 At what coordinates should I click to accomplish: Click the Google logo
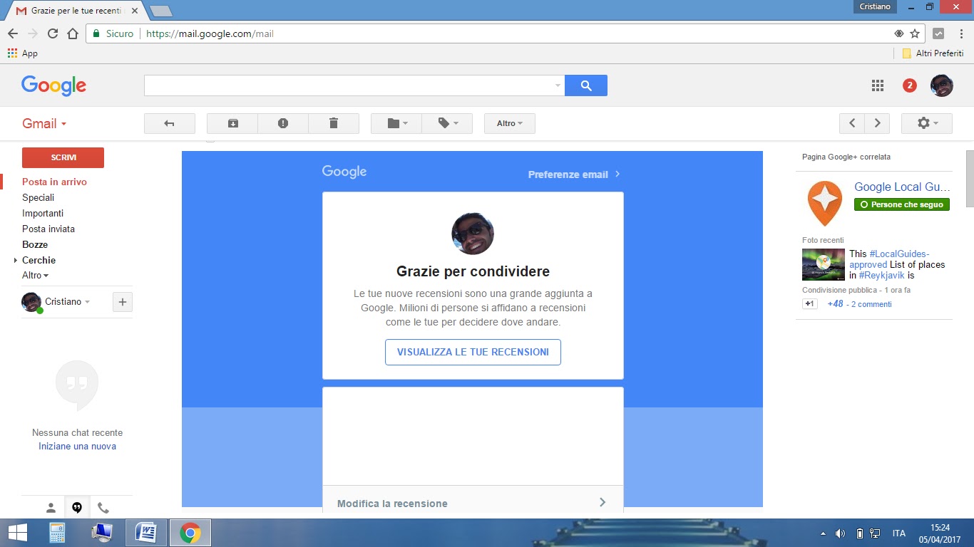tap(53, 85)
